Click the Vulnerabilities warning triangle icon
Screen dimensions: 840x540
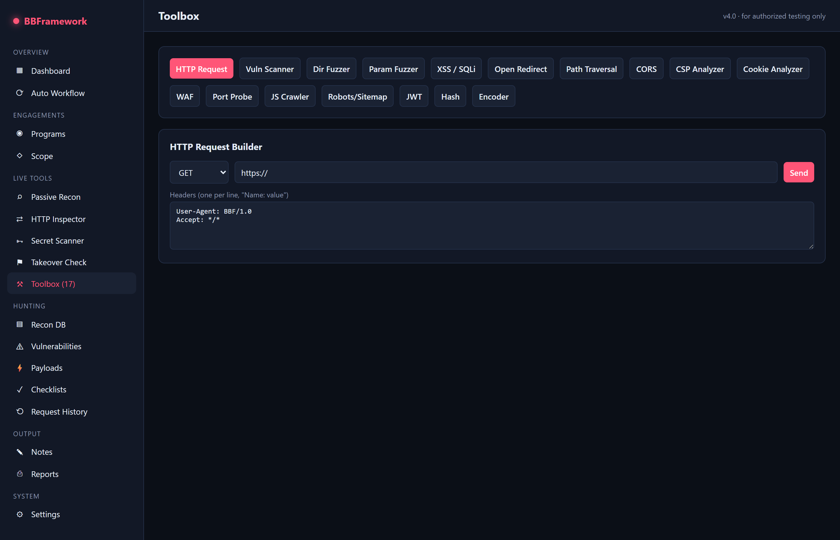19,346
